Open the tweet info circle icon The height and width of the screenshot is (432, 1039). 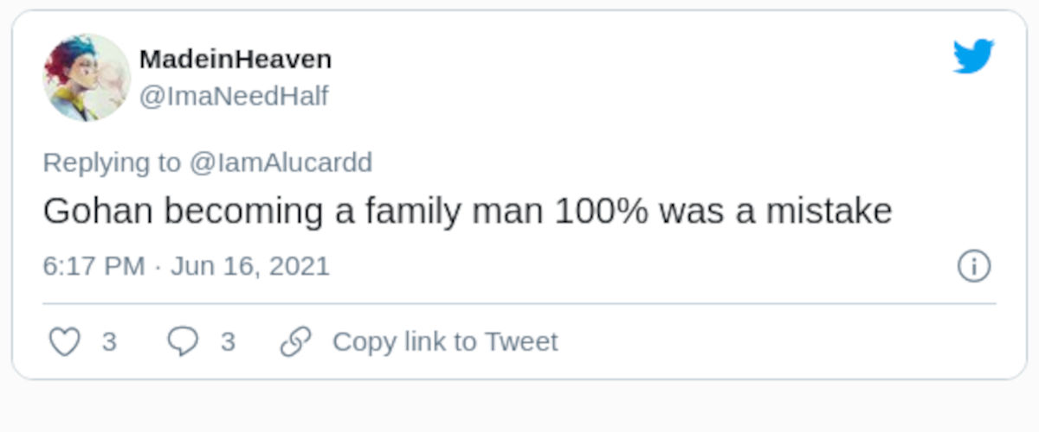tap(973, 265)
